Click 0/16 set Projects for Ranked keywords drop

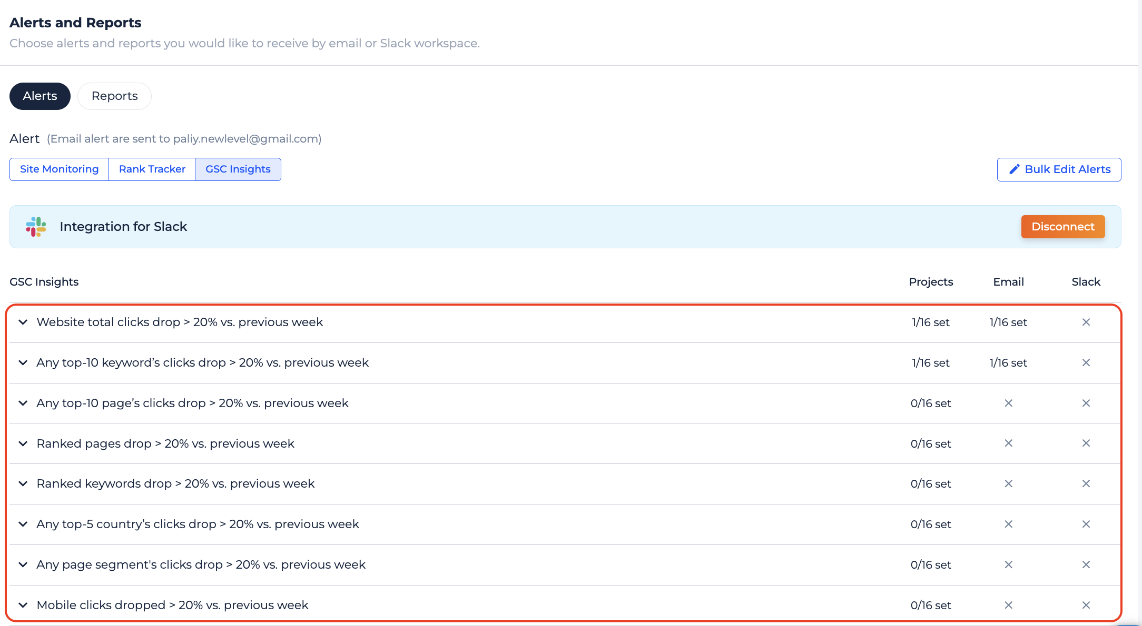930,483
